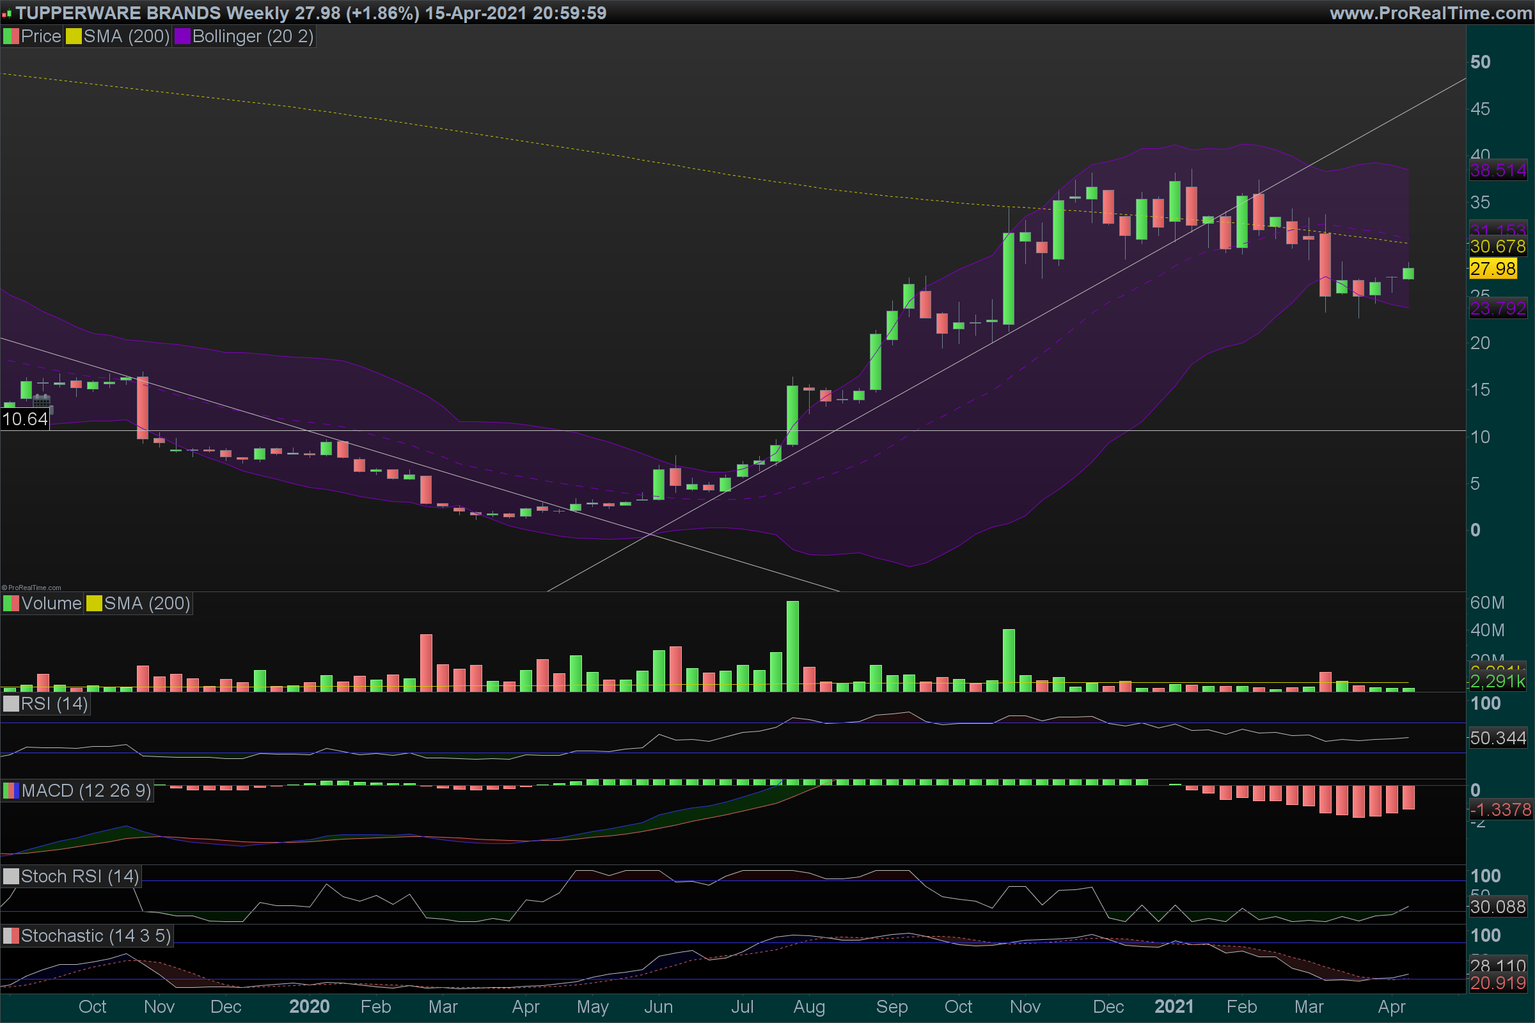The height and width of the screenshot is (1023, 1535).
Task: Click the Stochastic (14 3 5) indicator icon
Action: 10,936
